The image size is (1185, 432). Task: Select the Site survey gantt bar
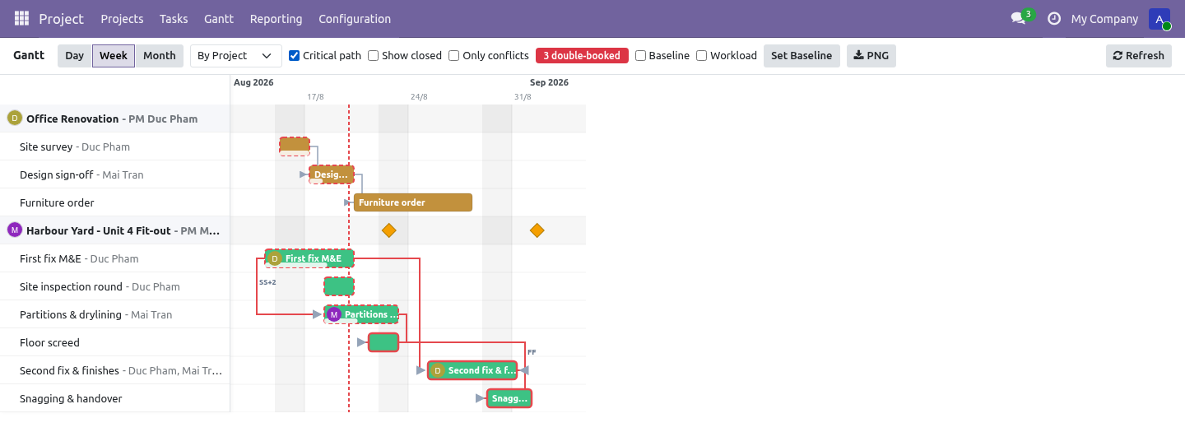coord(295,146)
